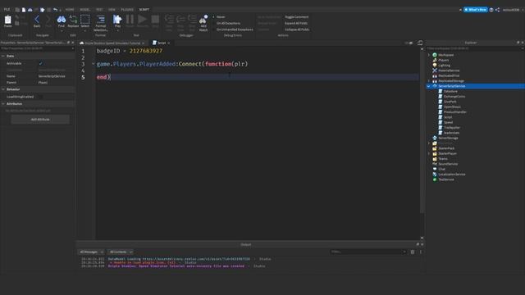Fold the function at code line 3
Image resolution: width=525 pixels, height=295 pixels.
(x=93, y=64)
